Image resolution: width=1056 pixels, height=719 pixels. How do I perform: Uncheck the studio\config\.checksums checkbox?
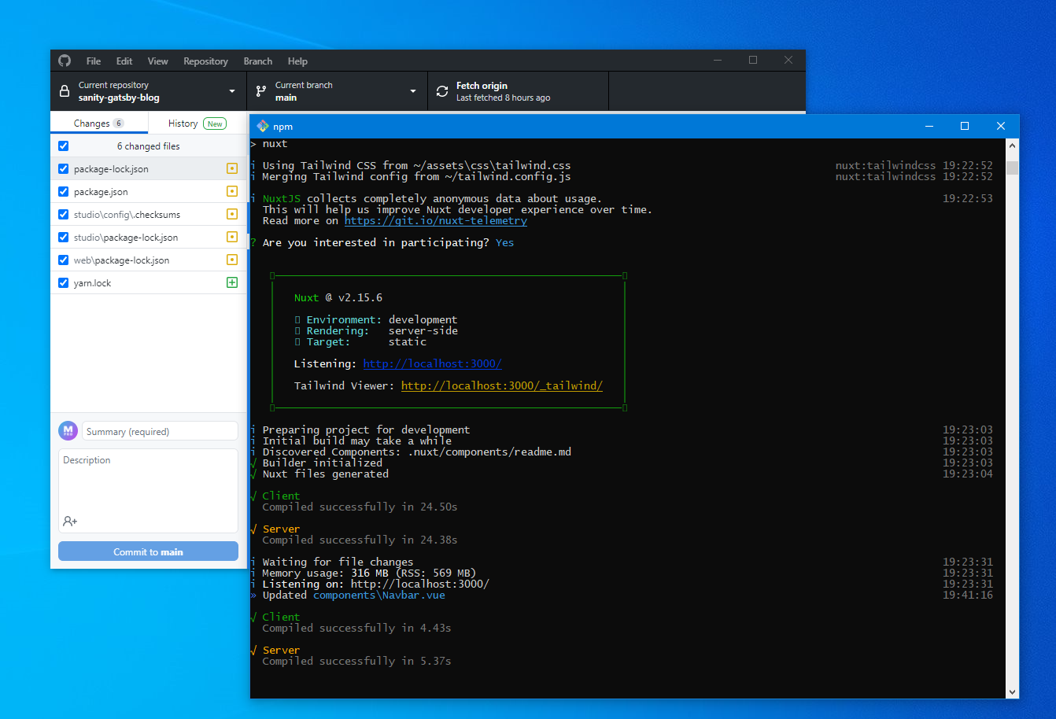click(64, 214)
